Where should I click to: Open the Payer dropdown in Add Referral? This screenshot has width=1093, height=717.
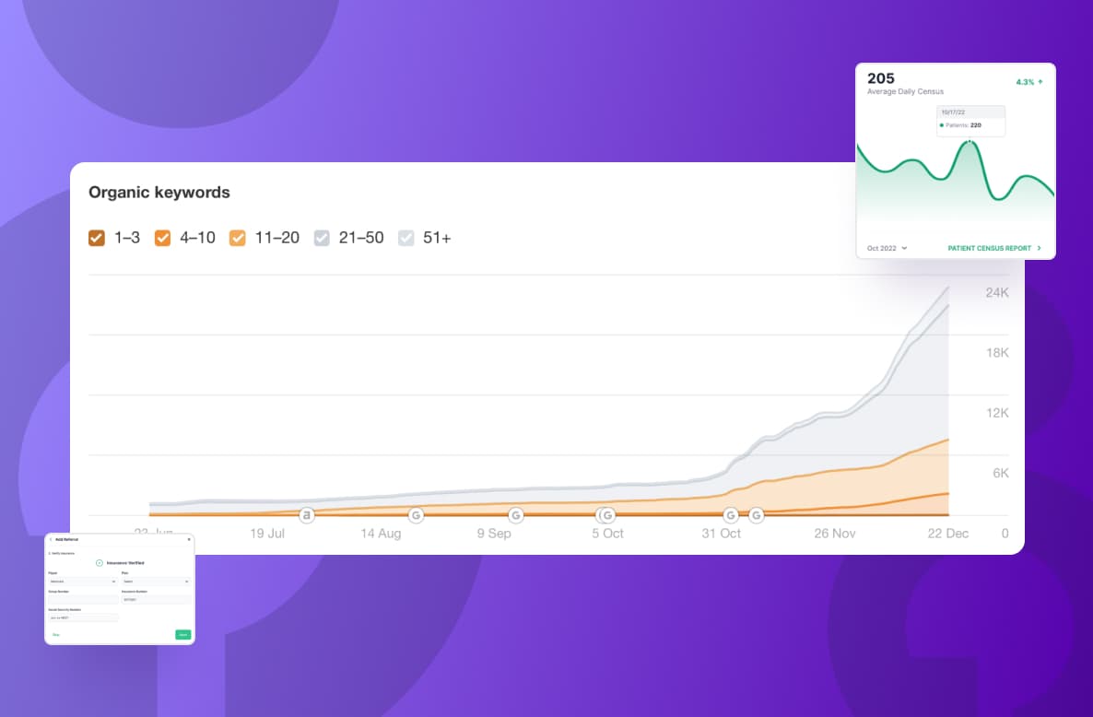[x=83, y=582]
